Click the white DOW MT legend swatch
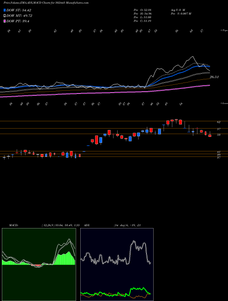This screenshot has height=301, width=228. (5, 16)
